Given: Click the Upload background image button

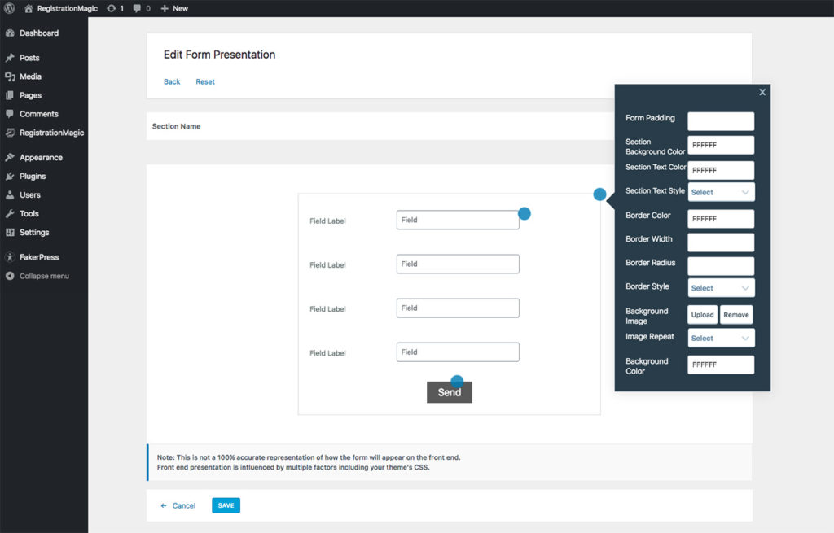Looking at the screenshot, I should click(x=702, y=315).
